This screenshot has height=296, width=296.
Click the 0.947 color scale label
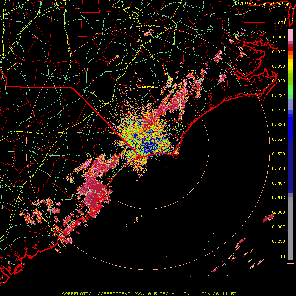click(x=279, y=52)
